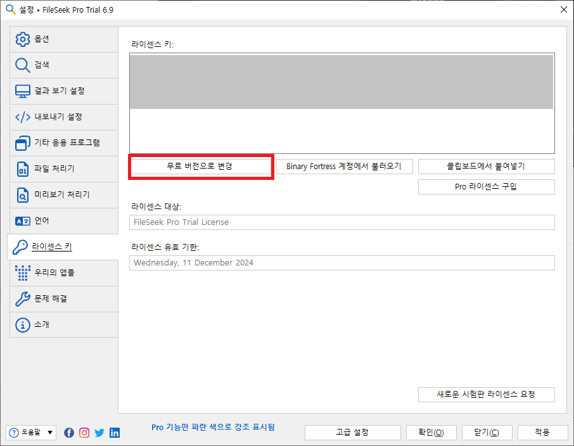Click the 닫기(C) button
The height and width of the screenshot is (446, 574).
(x=487, y=433)
